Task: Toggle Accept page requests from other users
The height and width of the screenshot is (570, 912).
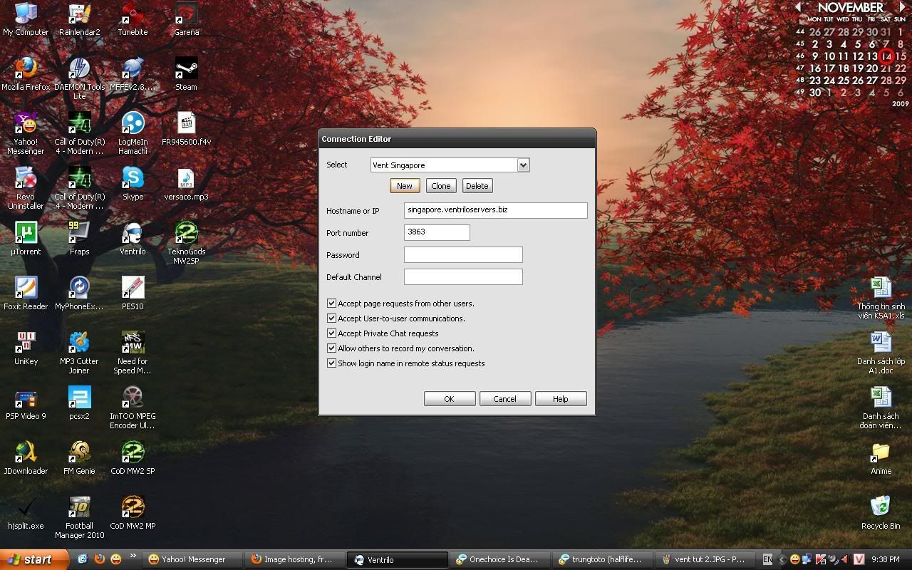Action: pyautogui.click(x=331, y=304)
